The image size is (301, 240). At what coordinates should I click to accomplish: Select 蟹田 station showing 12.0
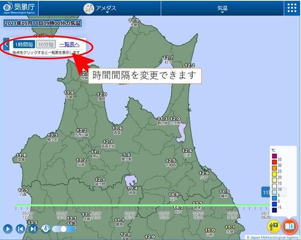[x=102, y=96]
